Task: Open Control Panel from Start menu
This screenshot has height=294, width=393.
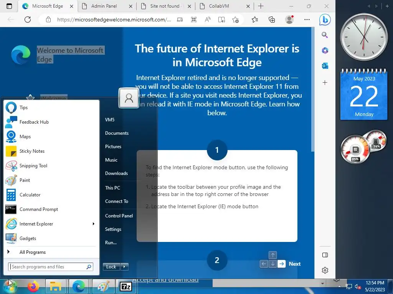Action: (x=119, y=216)
